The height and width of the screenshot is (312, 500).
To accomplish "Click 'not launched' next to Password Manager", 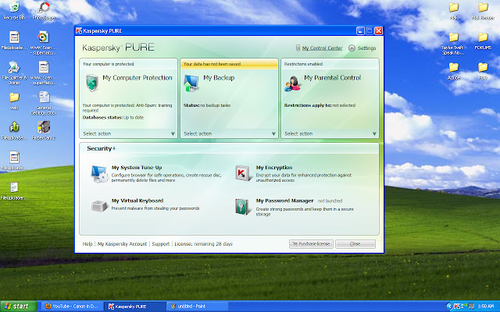I will click(x=330, y=201).
